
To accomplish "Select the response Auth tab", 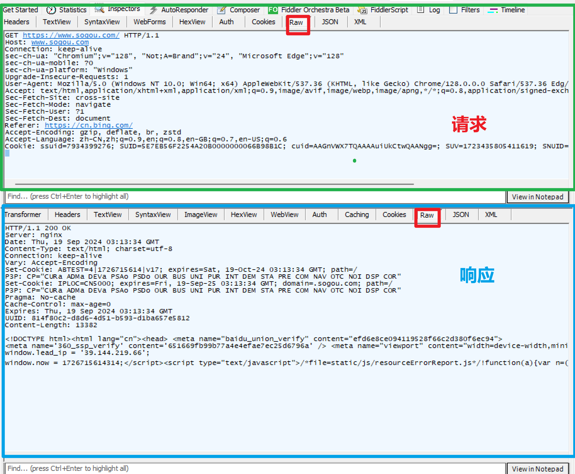I will [x=320, y=214].
